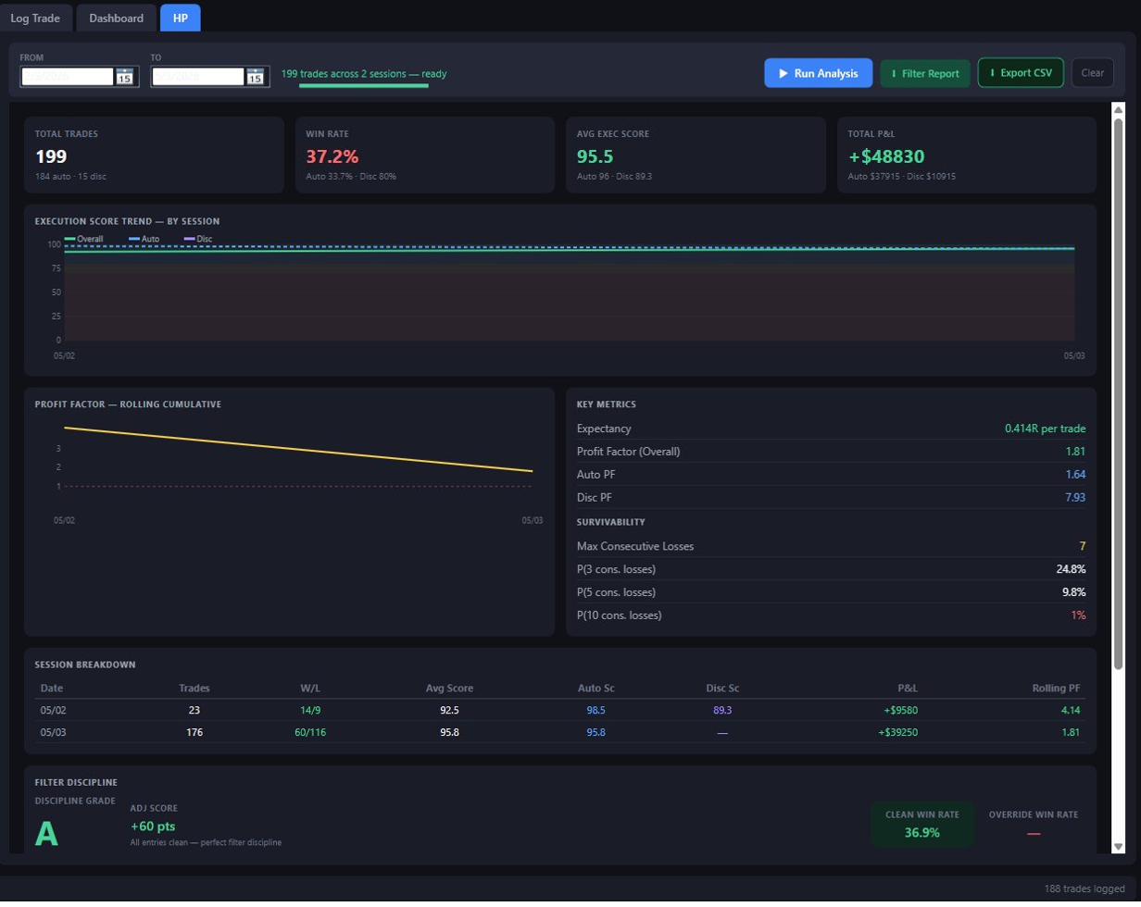Click the P(5 cons. losses) value 9.8%
This screenshot has width=1141, height=907.
click(1072, 592)
